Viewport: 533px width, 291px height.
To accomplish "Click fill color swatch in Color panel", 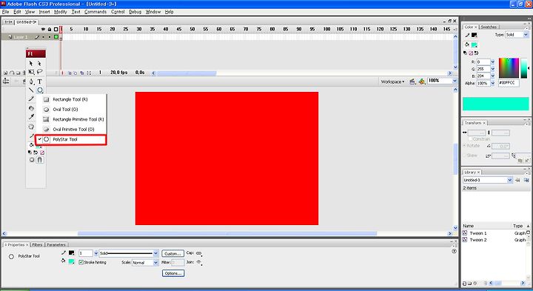I will pyautogui.click(x=475, y=44).
